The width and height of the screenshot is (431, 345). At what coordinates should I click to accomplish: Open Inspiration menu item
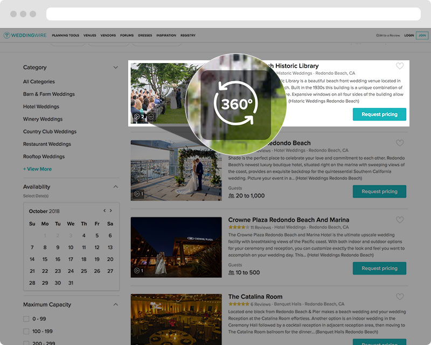[x=166, y=36]
